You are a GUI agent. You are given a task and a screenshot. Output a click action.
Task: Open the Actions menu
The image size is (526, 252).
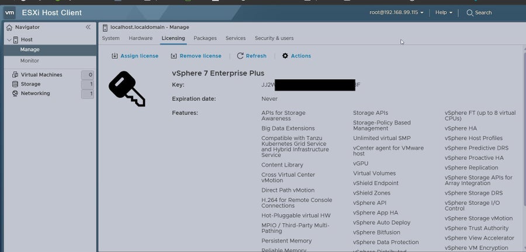pos(296,56)
